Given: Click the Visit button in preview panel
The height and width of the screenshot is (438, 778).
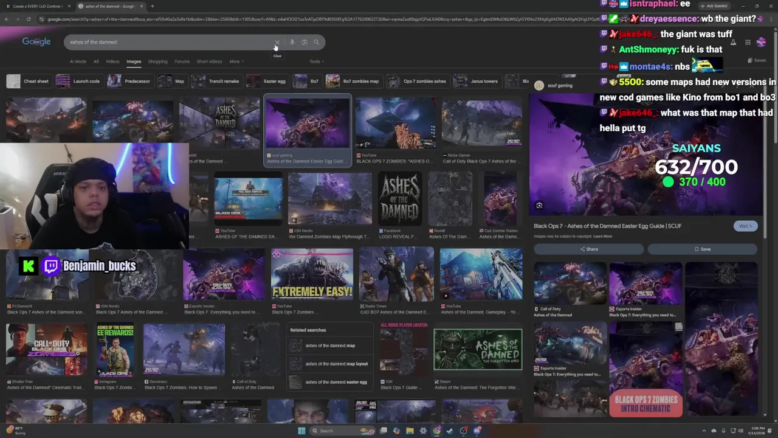Looking at the screenshot, I should pyautogui.click(x=746, y=226).
